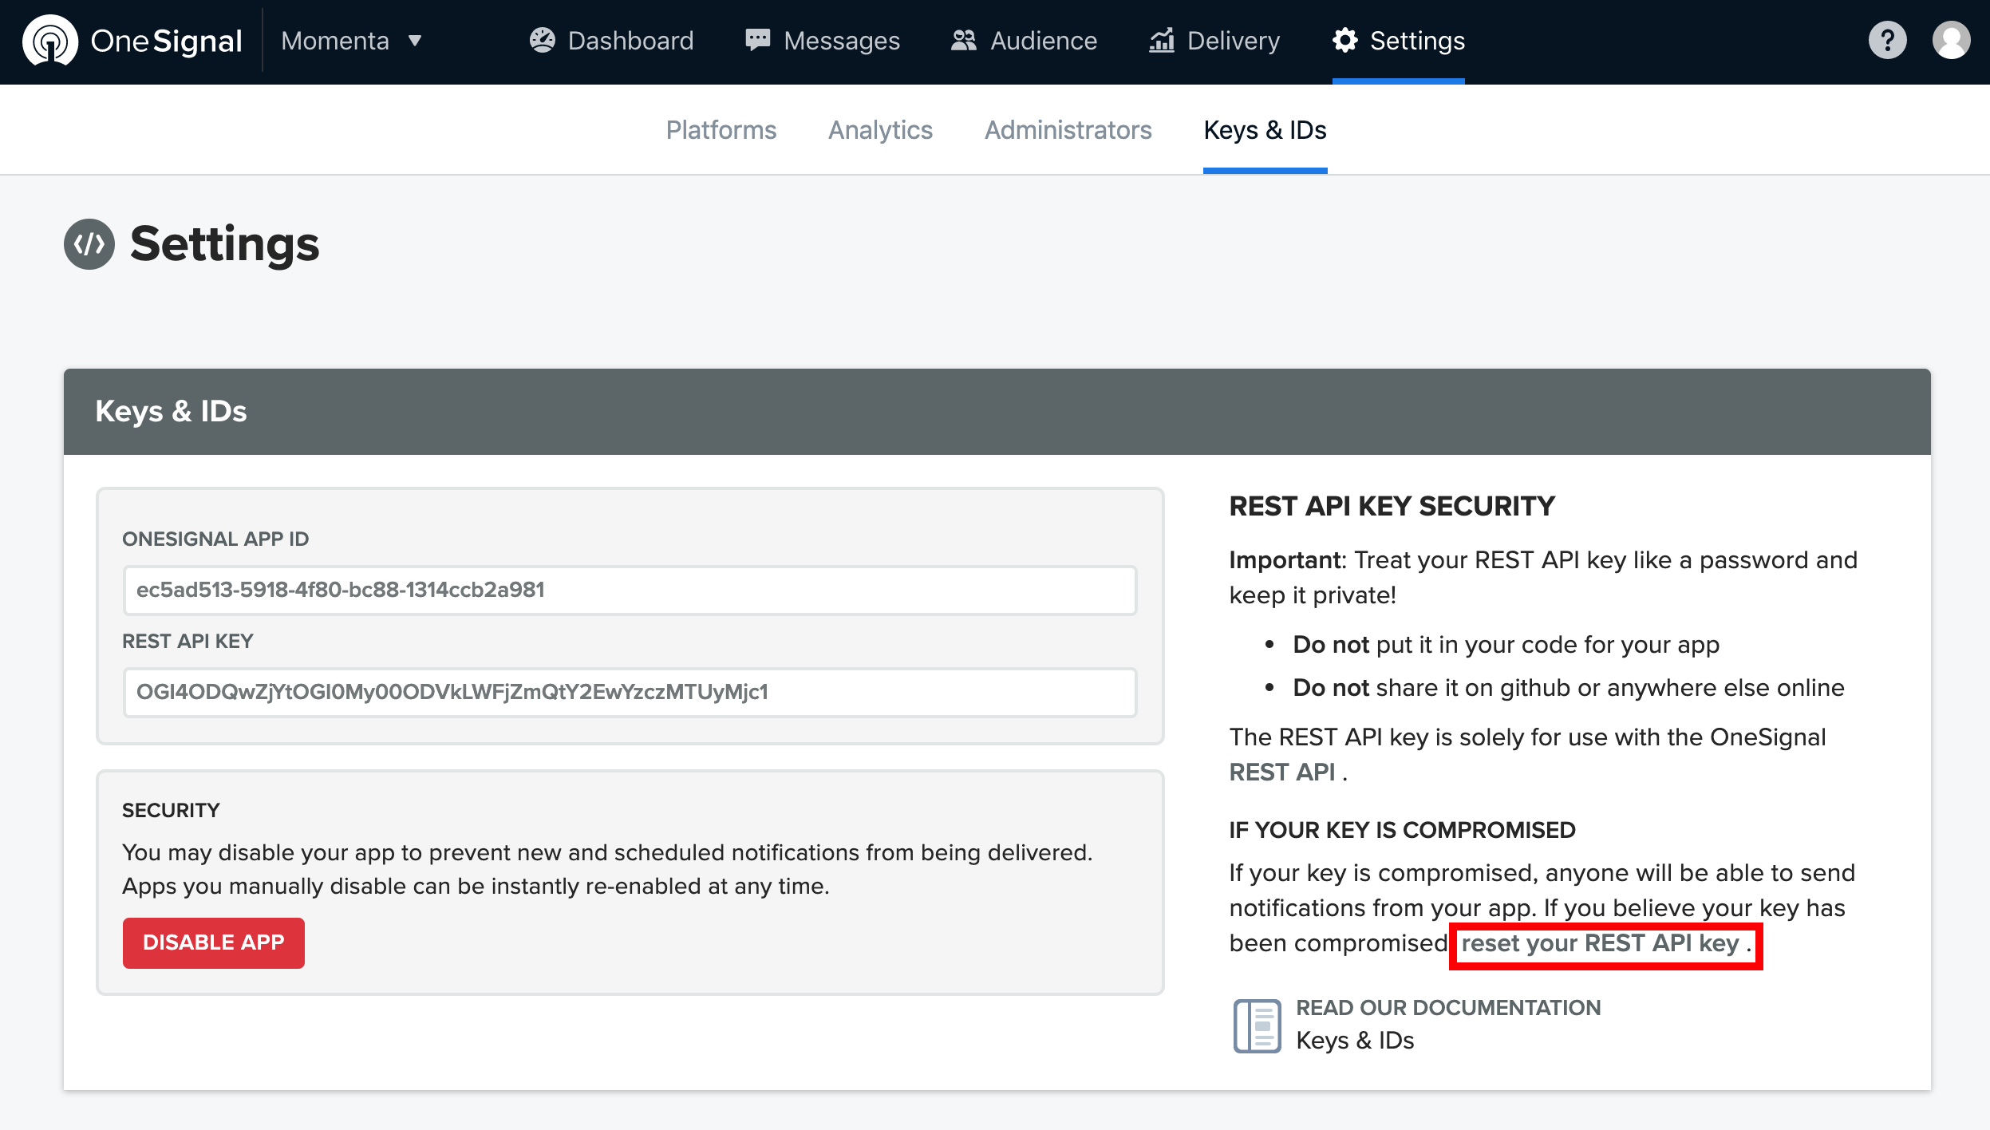
Task: Open the user profile avatar
Action: pos(1951,41)
